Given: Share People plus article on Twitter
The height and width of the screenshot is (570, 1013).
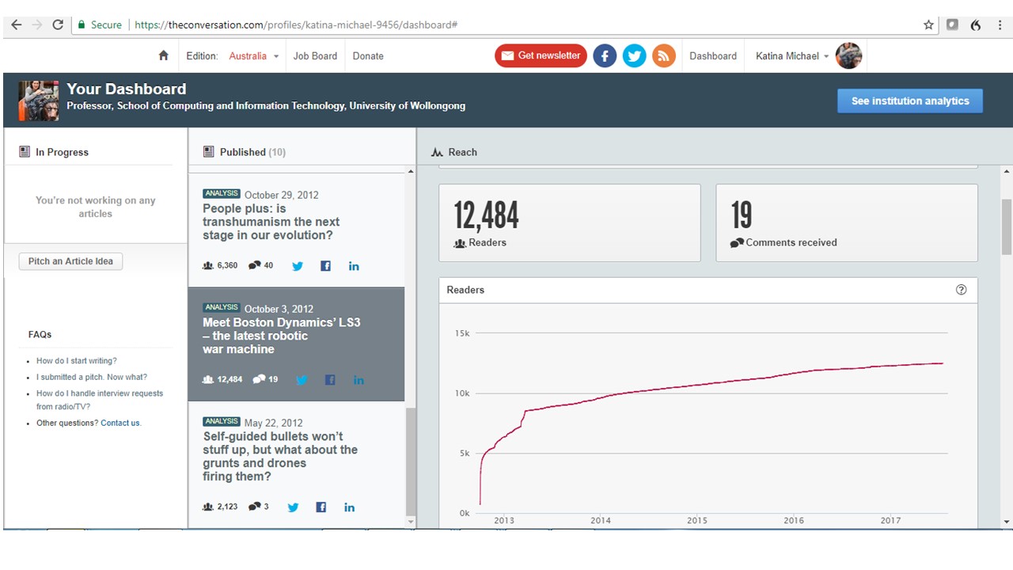Looking at the screenshot, I should (298, 266).
